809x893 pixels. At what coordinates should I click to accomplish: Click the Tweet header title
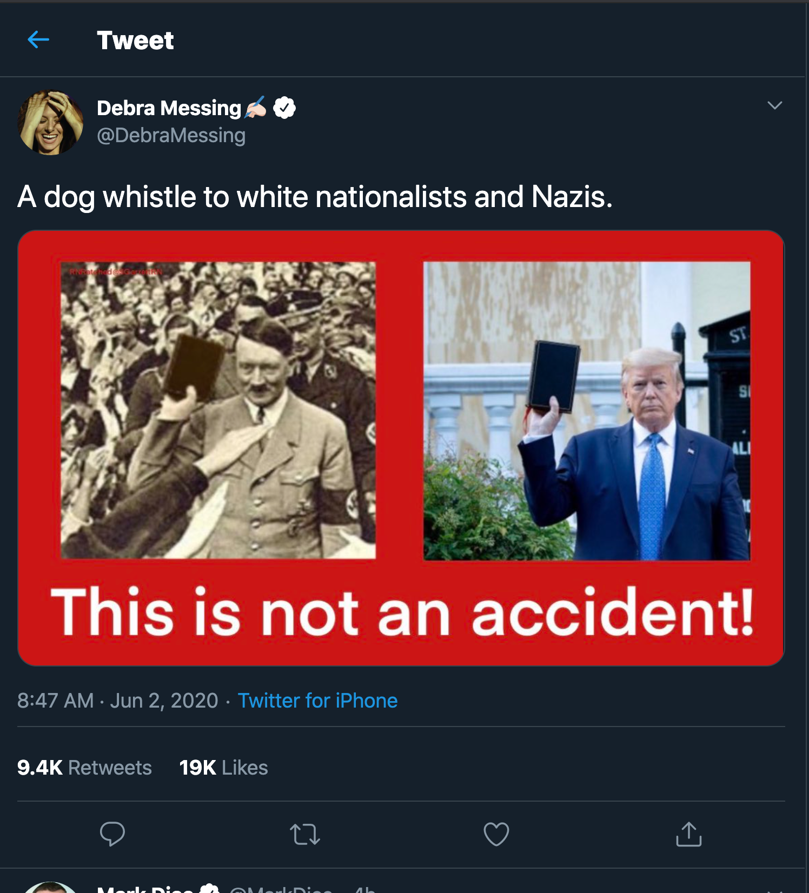[135, 40]
